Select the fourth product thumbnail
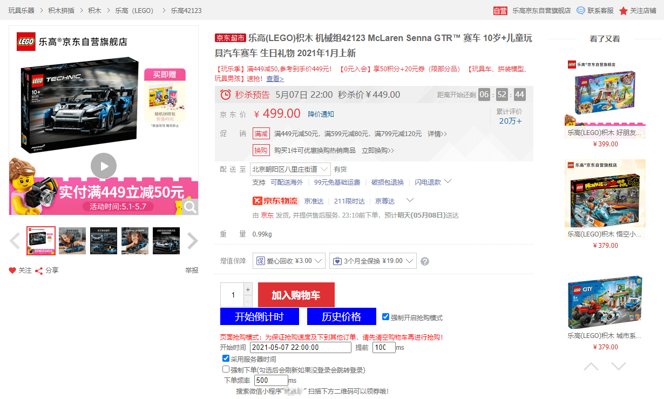The width and height of the screenshot is (664, 399). coord(135,241)
